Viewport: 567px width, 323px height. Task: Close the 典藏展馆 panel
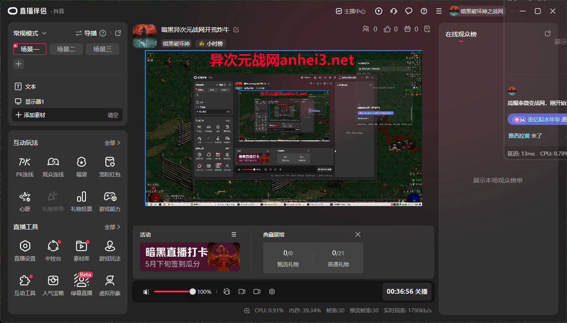[x=358, y=234]
